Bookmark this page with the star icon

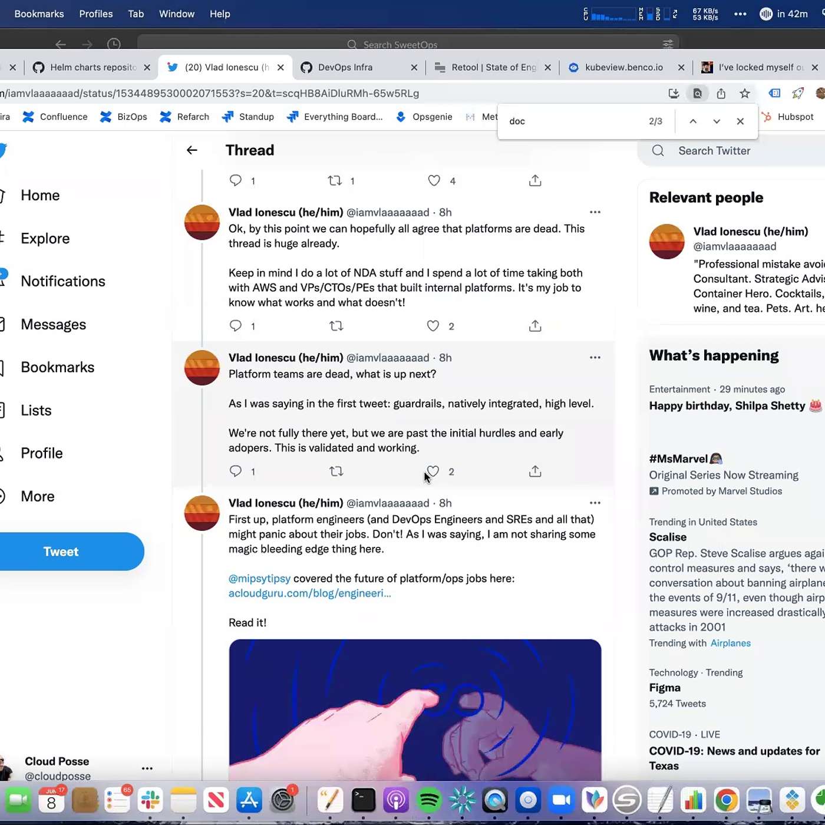point(745,94)
